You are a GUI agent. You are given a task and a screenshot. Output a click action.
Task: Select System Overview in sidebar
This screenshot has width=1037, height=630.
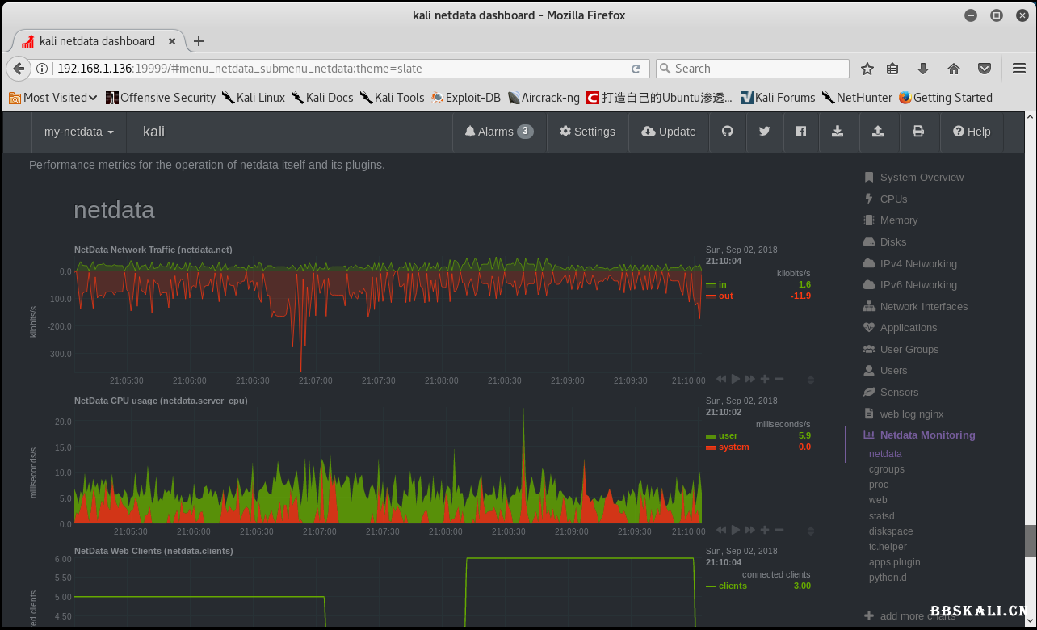(x=921, y=178)
